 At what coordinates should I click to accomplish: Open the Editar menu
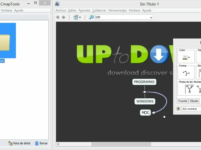[x=72, y=10]
